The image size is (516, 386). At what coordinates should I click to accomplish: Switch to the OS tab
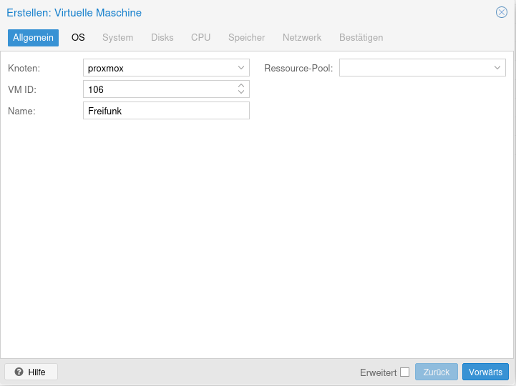[x=78, y=37]
